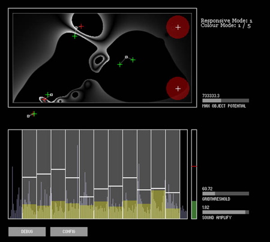Screen dimensions: 270x242
Task: Click the first spectrum band's white threshold line
Action: coord(29,177)
